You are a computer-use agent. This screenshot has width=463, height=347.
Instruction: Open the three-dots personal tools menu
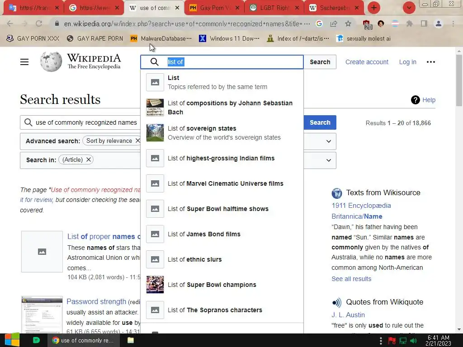431,62
